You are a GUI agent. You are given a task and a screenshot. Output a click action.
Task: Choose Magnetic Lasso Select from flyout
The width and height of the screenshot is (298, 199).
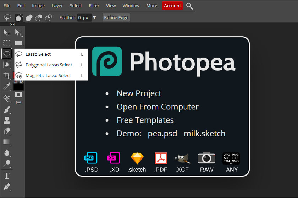pos(51,76)
